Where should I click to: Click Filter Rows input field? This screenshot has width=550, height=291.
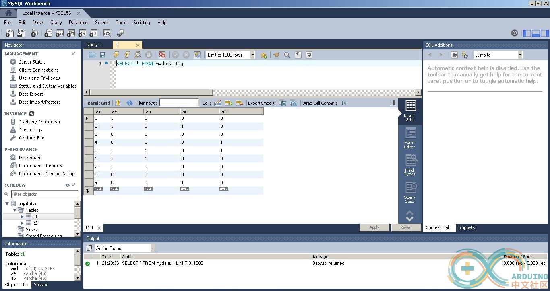pyautogui.click(x=179, y=103)
